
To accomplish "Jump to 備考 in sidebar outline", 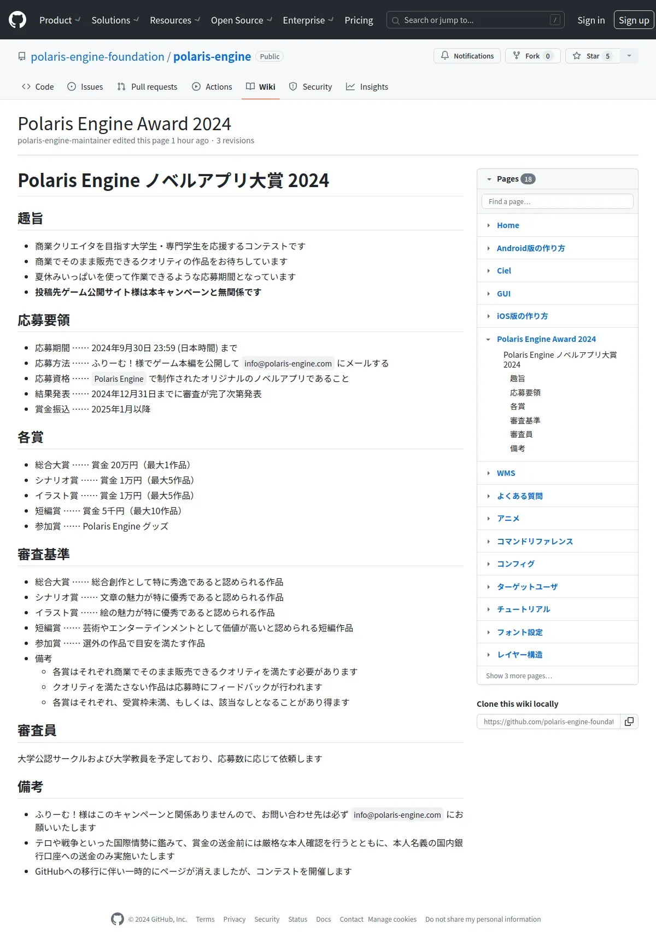I will (518, 449).
